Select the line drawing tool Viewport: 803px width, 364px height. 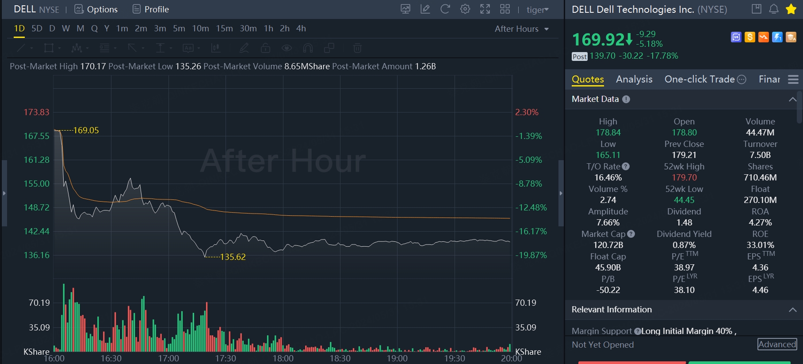click(x=21, y=48)
